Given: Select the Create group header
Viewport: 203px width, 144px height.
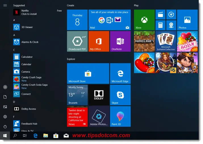Looking at the screenshot, I should click(x=71, y=5).
